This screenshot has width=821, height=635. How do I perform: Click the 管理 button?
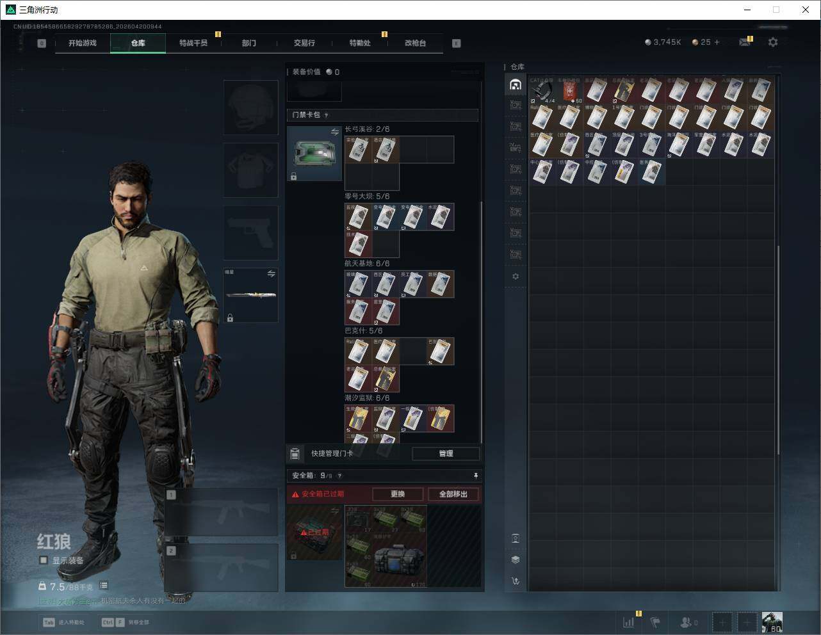coord(446,454)
